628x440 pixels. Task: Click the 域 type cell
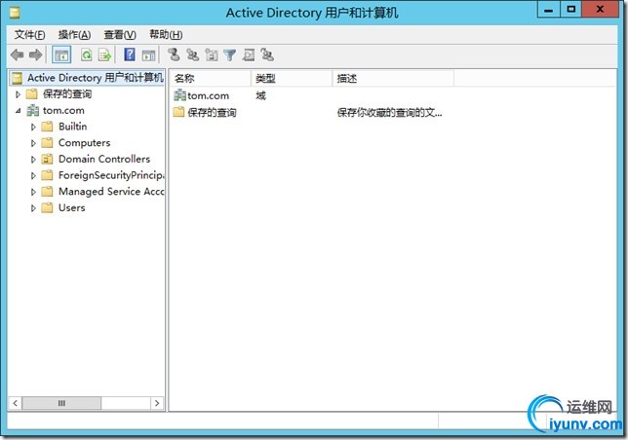[260, 95]
